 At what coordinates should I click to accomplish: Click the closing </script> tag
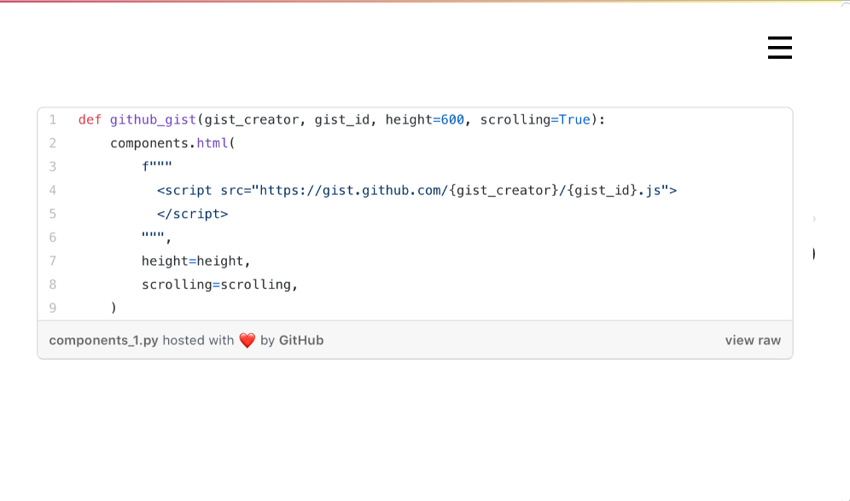(193, 214)
